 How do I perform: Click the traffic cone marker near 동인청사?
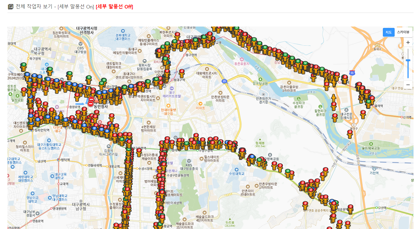point(96,100)
